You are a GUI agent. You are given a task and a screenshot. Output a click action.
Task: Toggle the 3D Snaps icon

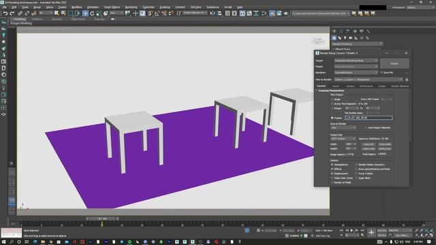[150, 14]
